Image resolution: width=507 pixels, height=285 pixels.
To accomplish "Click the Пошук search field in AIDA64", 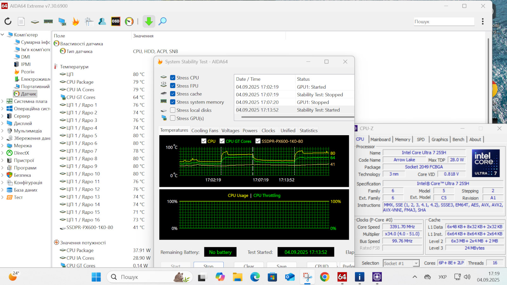I will tap(444, 22).
